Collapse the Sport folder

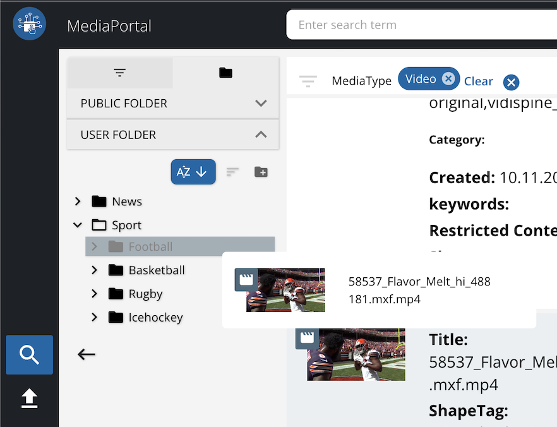click(x=78, y=225)
